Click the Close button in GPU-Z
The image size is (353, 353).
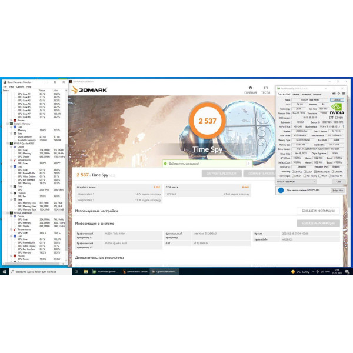tap(339, 181)
